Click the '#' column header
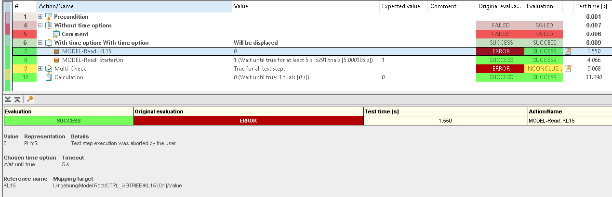This screenshot has height=197, width=612. click(x=24, y=6)
